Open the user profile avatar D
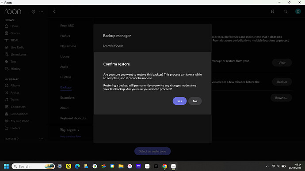Screen dimensions: 305x171 298,11
